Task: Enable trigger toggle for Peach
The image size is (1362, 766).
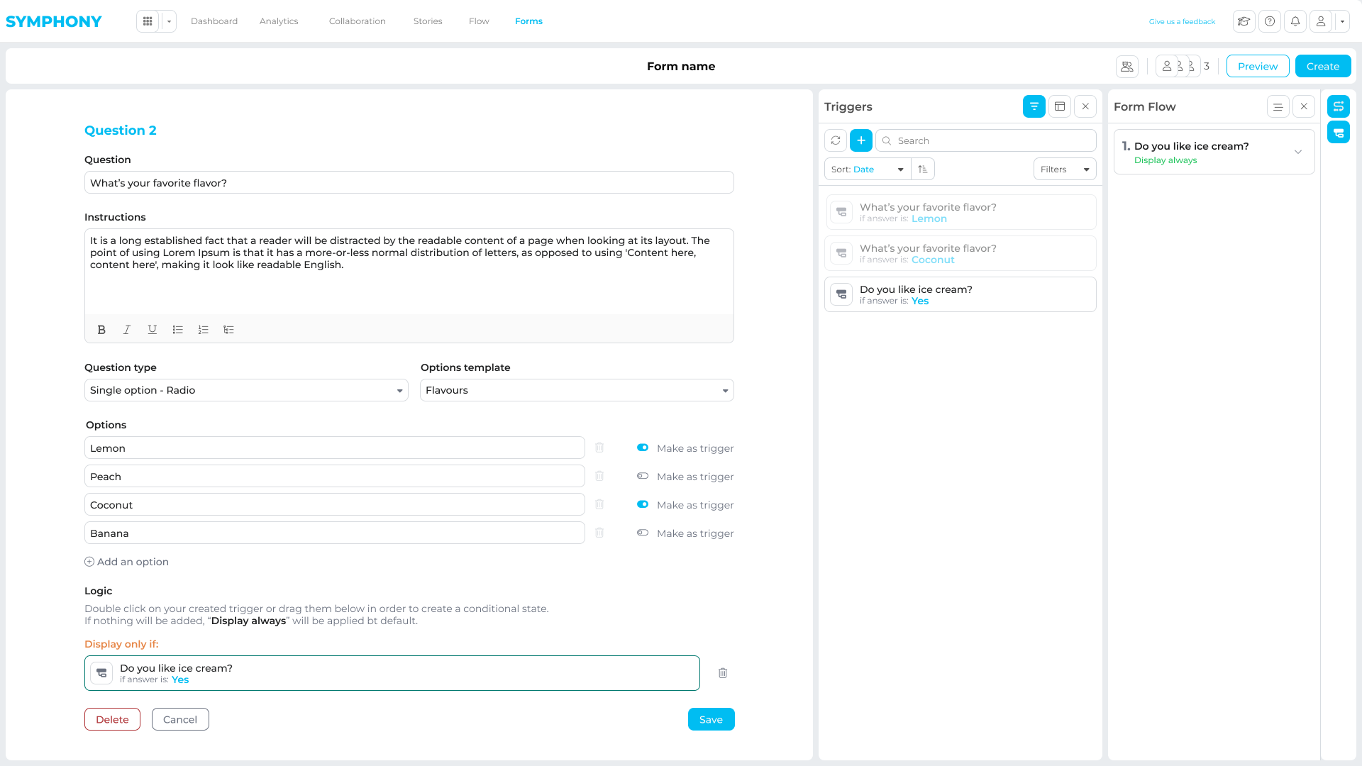Action: 643,476
